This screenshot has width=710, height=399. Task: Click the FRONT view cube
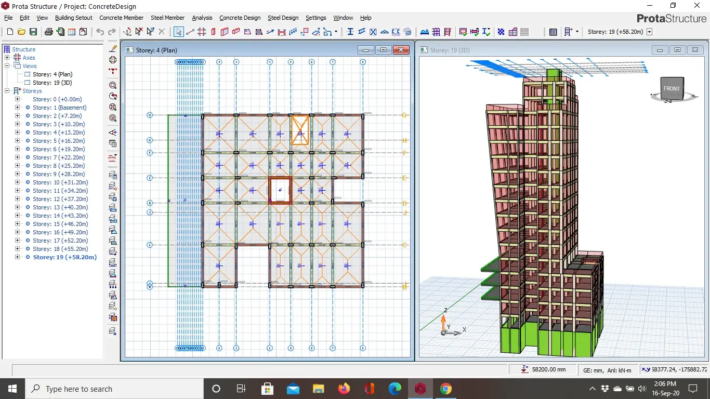pyautogui.click(x=672, y=89)
